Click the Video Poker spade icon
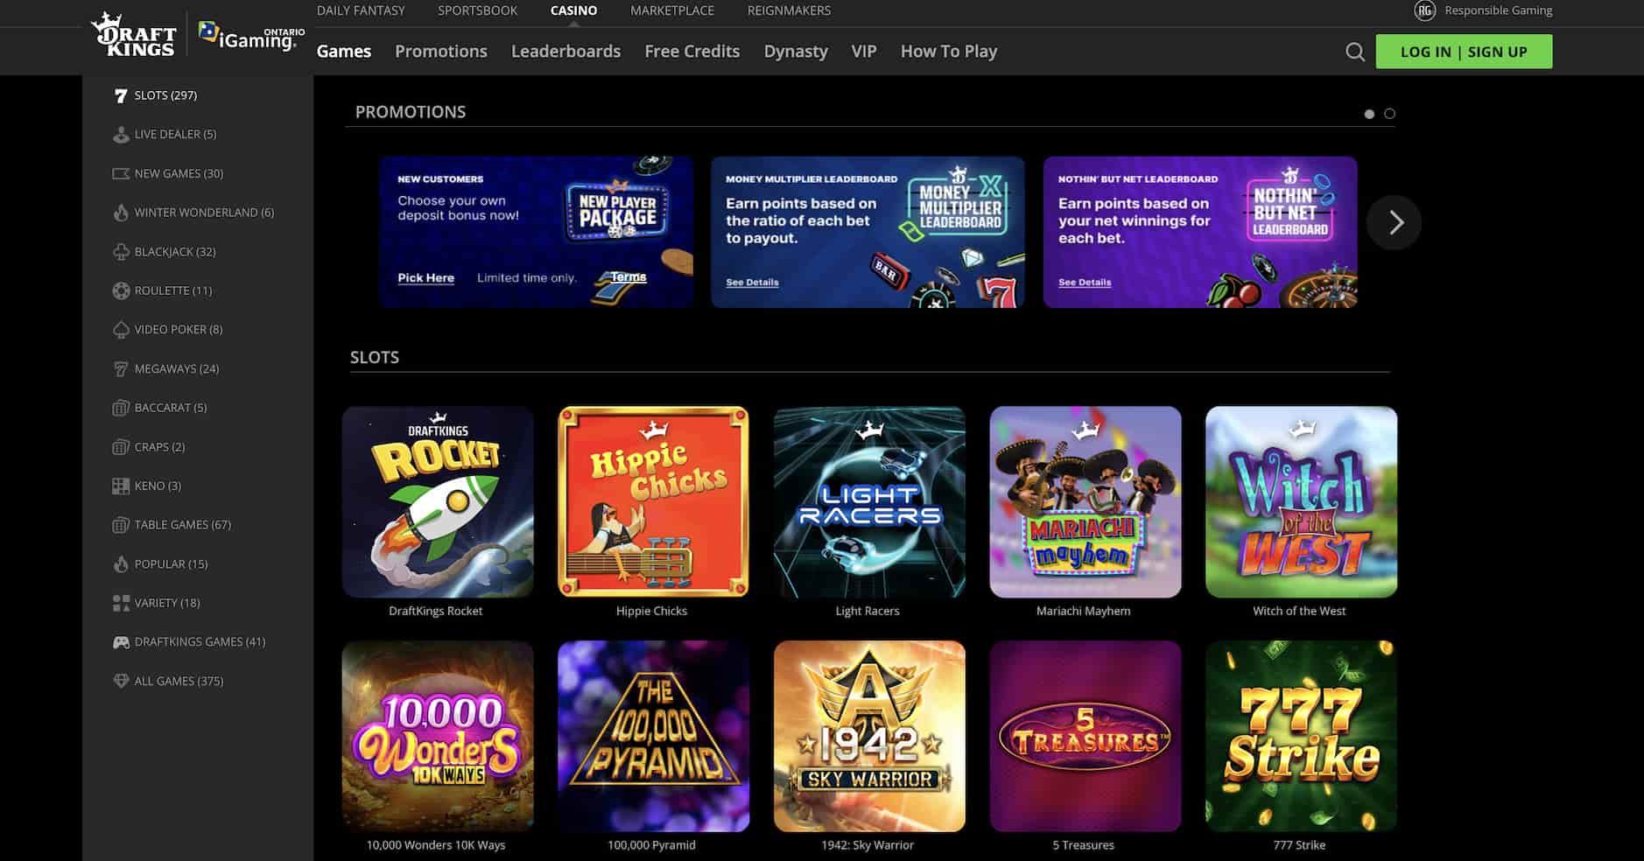The width and height of the screenshot is (1644, 861). click(121, 330)
